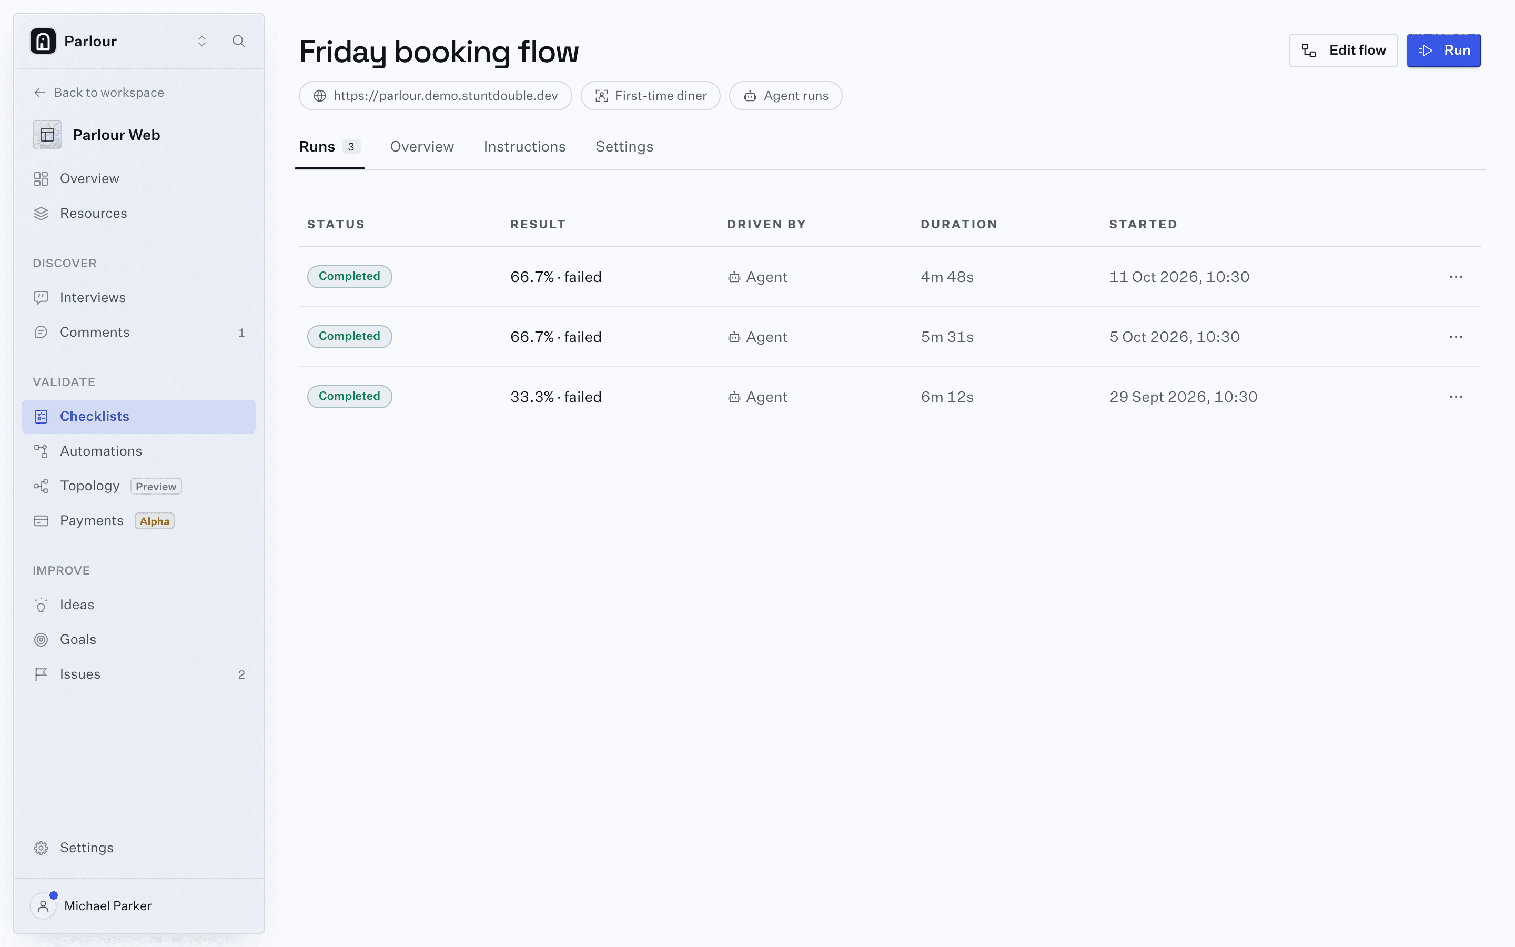Click the Parlour Web project icon
The width and height of the screenshot is (1515, 947).
point(47,135)
